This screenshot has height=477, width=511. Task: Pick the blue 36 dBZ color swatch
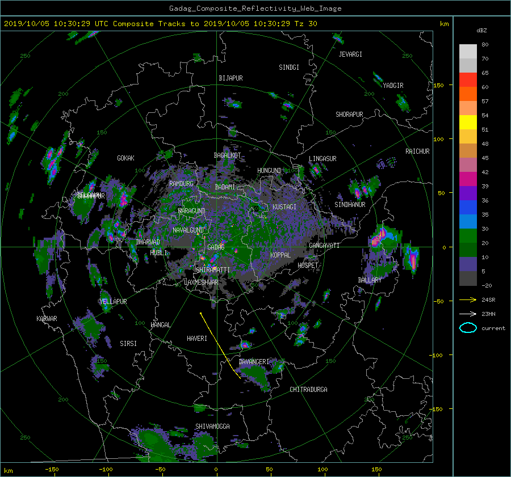(468, 207)
